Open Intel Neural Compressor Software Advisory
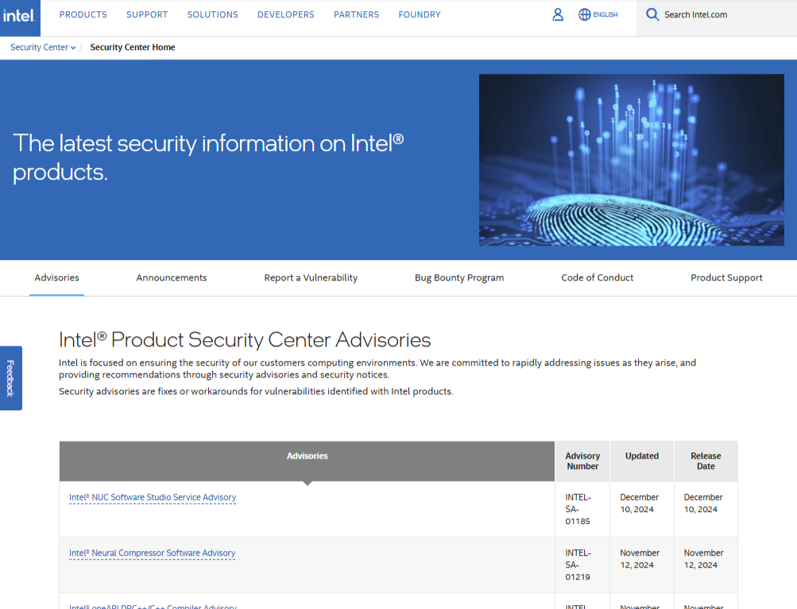The width and height of the screenshot is (797, 609). click(x=152, y=553)
